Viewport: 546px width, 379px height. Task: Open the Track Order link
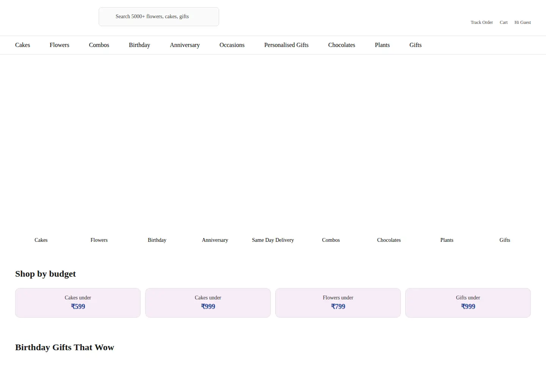(x=482, y=22)
